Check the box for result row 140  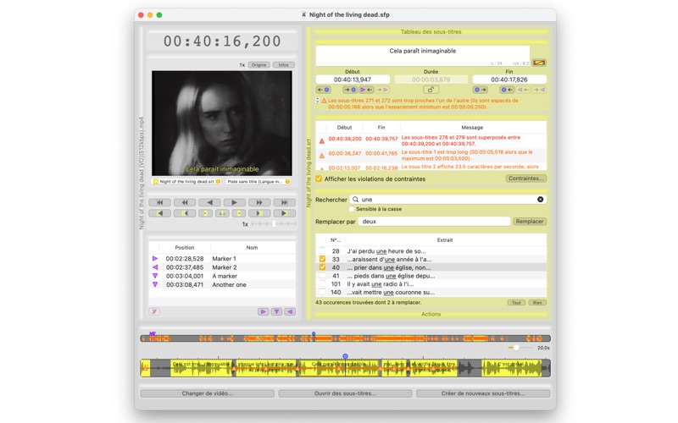[x=322, y=292]
